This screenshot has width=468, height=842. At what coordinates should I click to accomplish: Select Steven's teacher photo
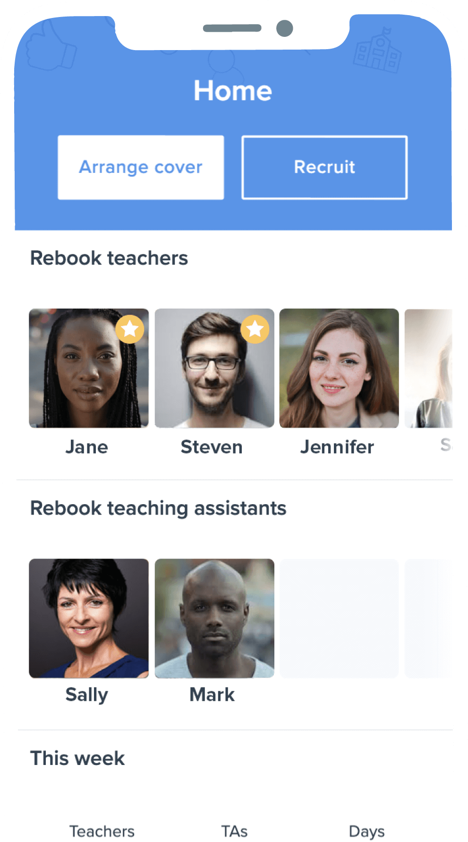click(x=214, y=368)
